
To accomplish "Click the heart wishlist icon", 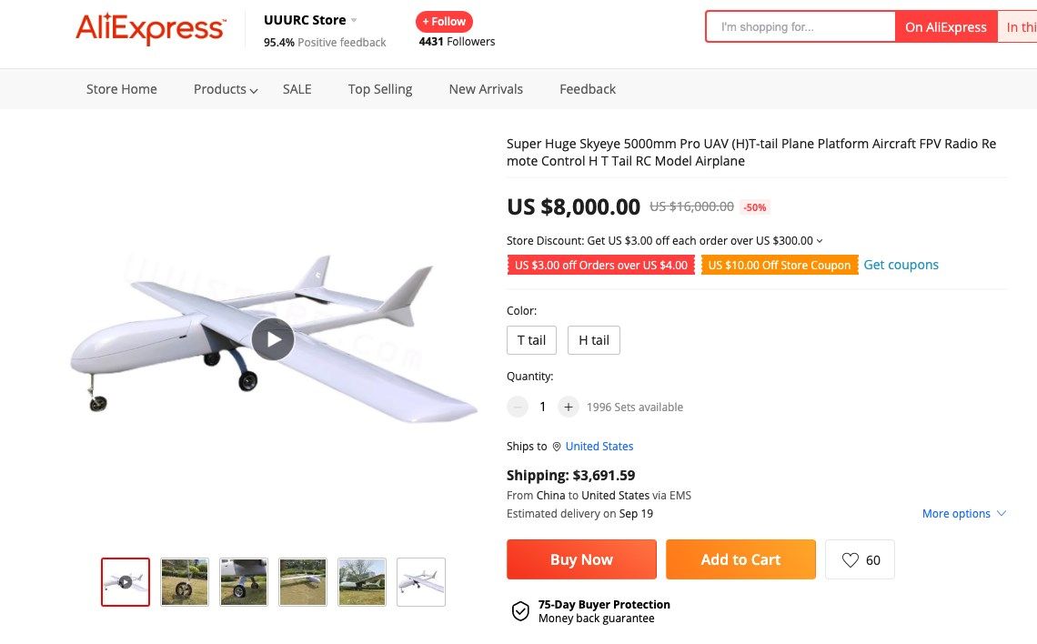I will (x=850, y=560).
